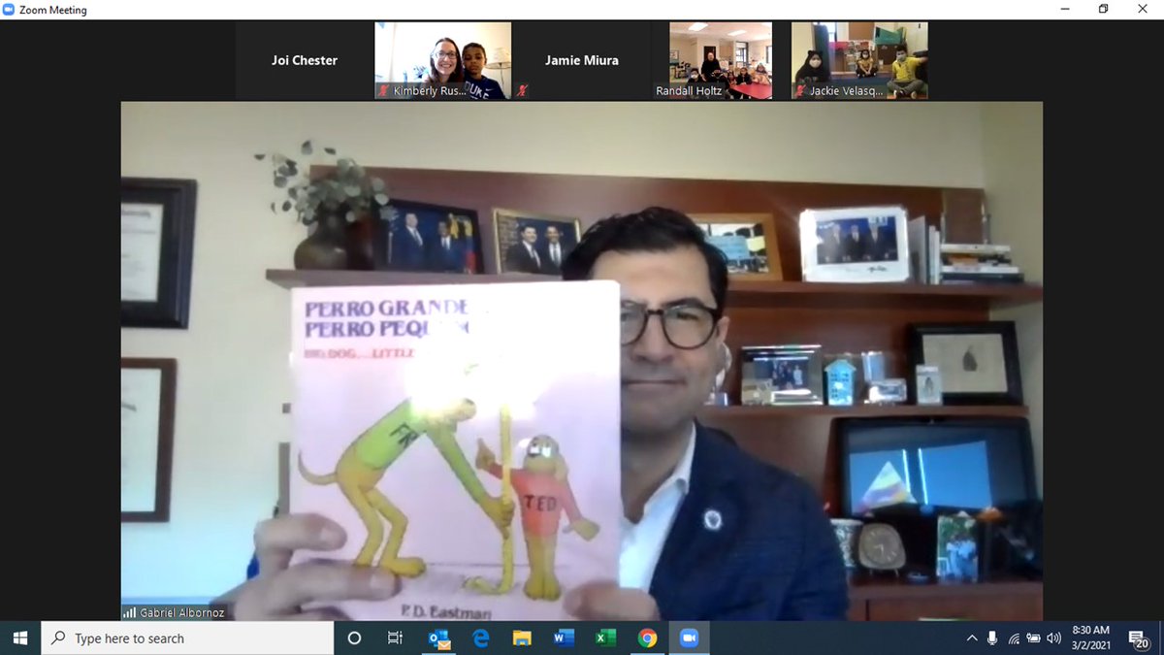1164x655 pixels.
Task: Select Jackie Velasq... video thumbnail
Action: click(x=859, y=60)
